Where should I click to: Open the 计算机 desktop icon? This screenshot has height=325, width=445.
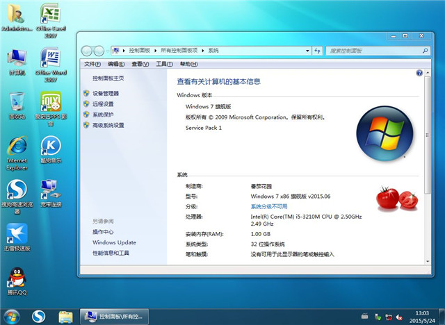[17, 62]
